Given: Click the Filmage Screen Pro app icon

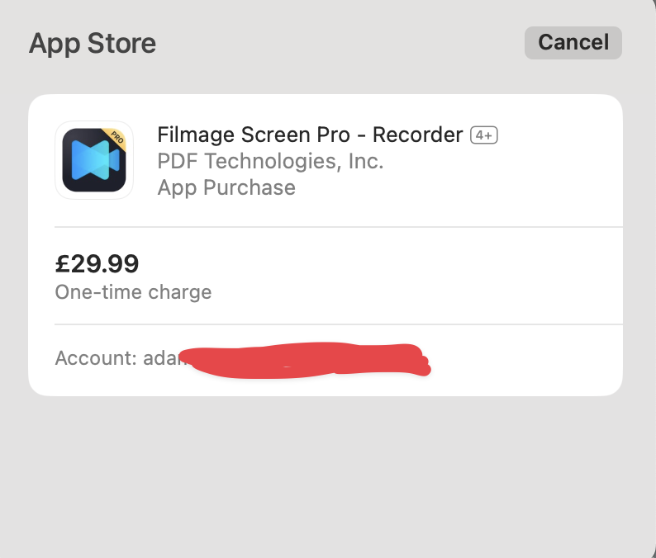Looking at the screenshot, I should (93, 160).
